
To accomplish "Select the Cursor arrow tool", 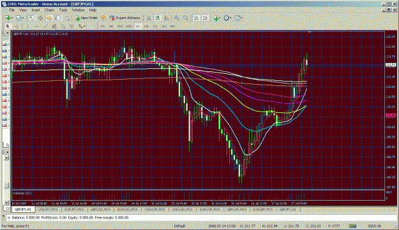I will tap(8, 26).
